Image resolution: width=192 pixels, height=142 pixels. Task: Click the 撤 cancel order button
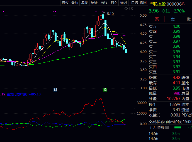point(187,19)
